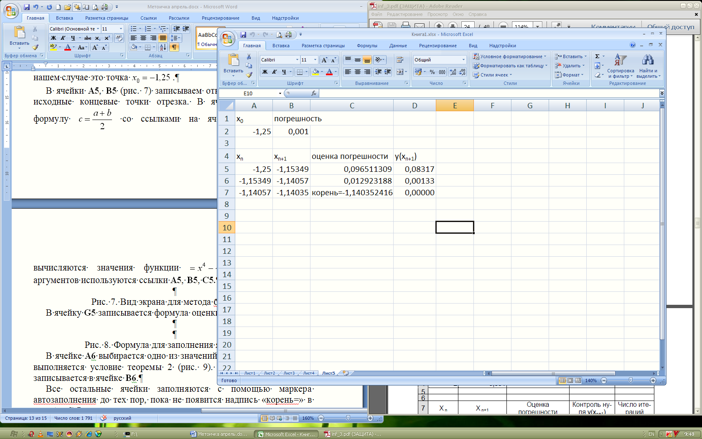Viewport: 702px width, 439px height.
Task: Open the Данные tab in Excel
Action: [398, 46]
